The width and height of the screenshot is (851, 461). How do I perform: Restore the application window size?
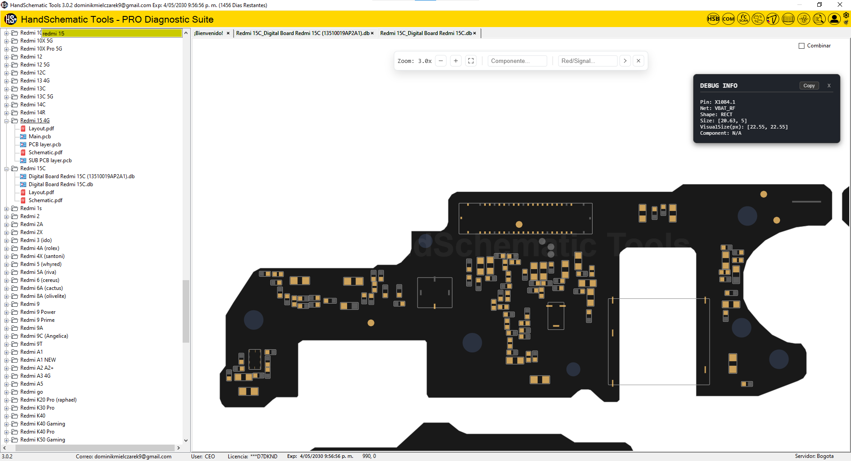[820, 5]
